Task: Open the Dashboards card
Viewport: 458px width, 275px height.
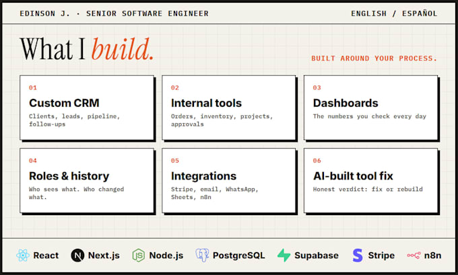Action: coord(371,108)
